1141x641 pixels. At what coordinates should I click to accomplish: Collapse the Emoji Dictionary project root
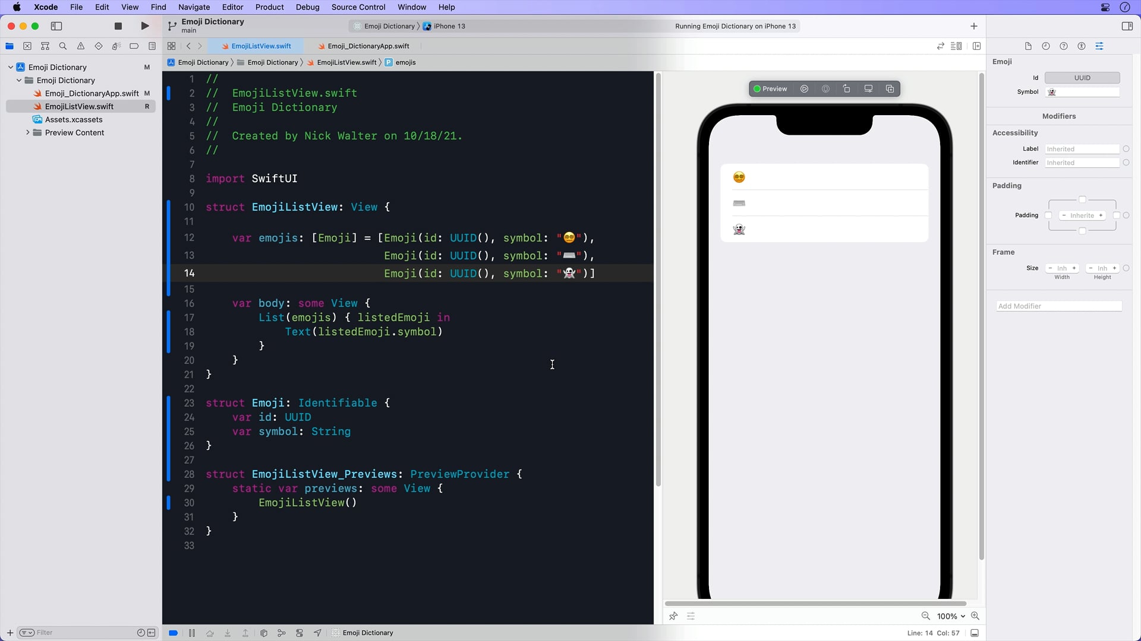coord(10,67)
